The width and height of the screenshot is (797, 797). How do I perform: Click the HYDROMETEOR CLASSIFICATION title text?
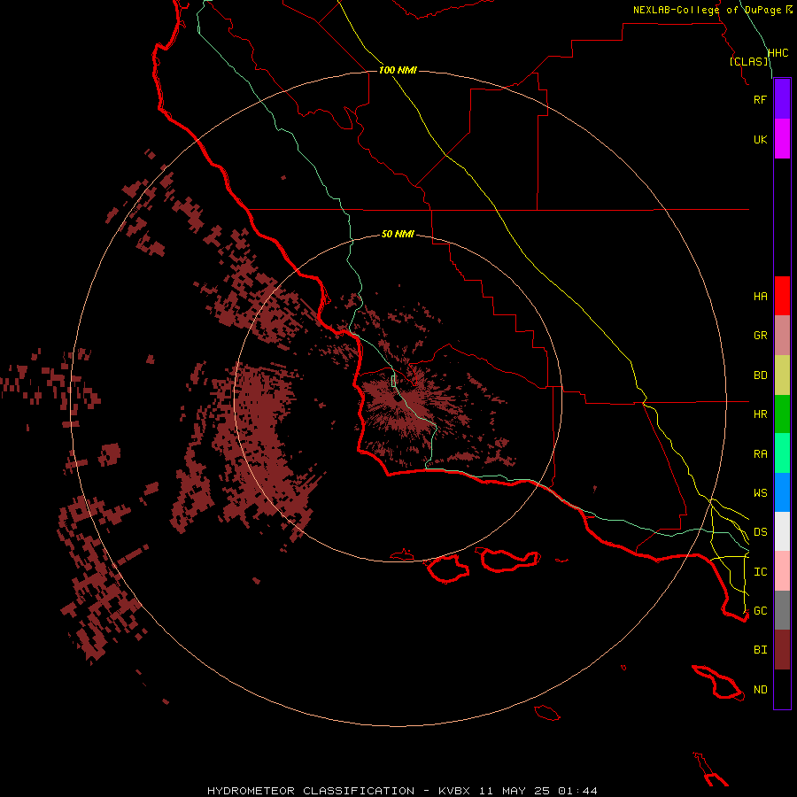(311, 791)
